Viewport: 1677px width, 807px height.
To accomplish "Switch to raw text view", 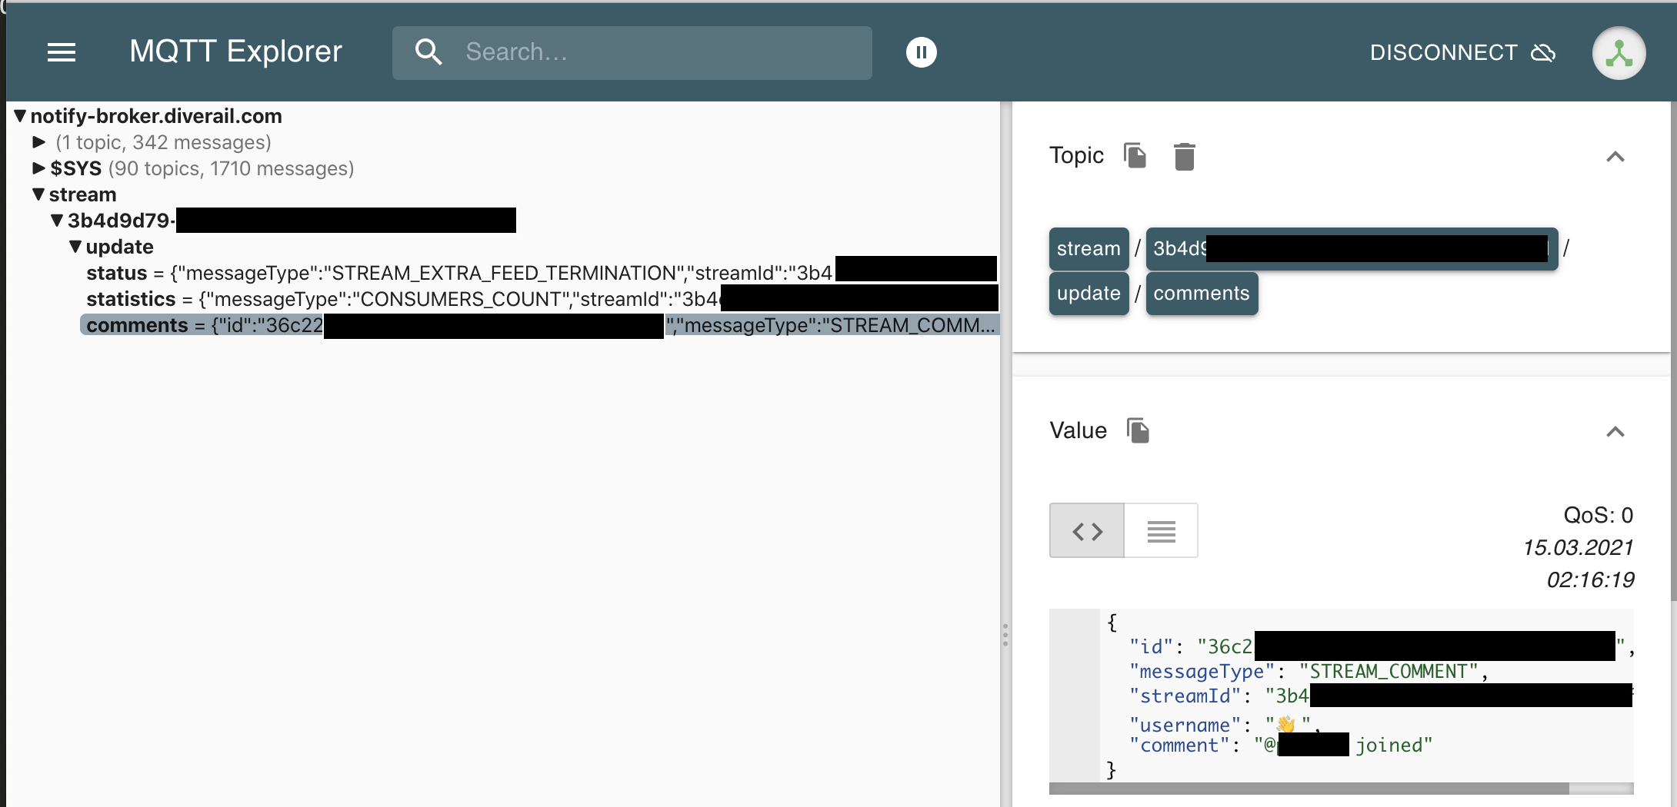I will [1161, 530].
